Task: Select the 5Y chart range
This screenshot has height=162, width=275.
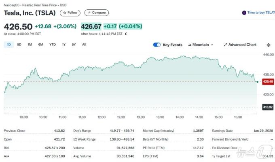Action: click(74, 45)
